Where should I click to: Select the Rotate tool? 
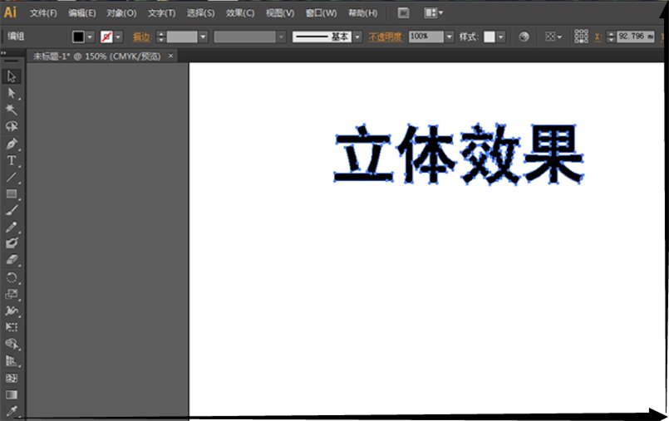[x=12, y=278]
